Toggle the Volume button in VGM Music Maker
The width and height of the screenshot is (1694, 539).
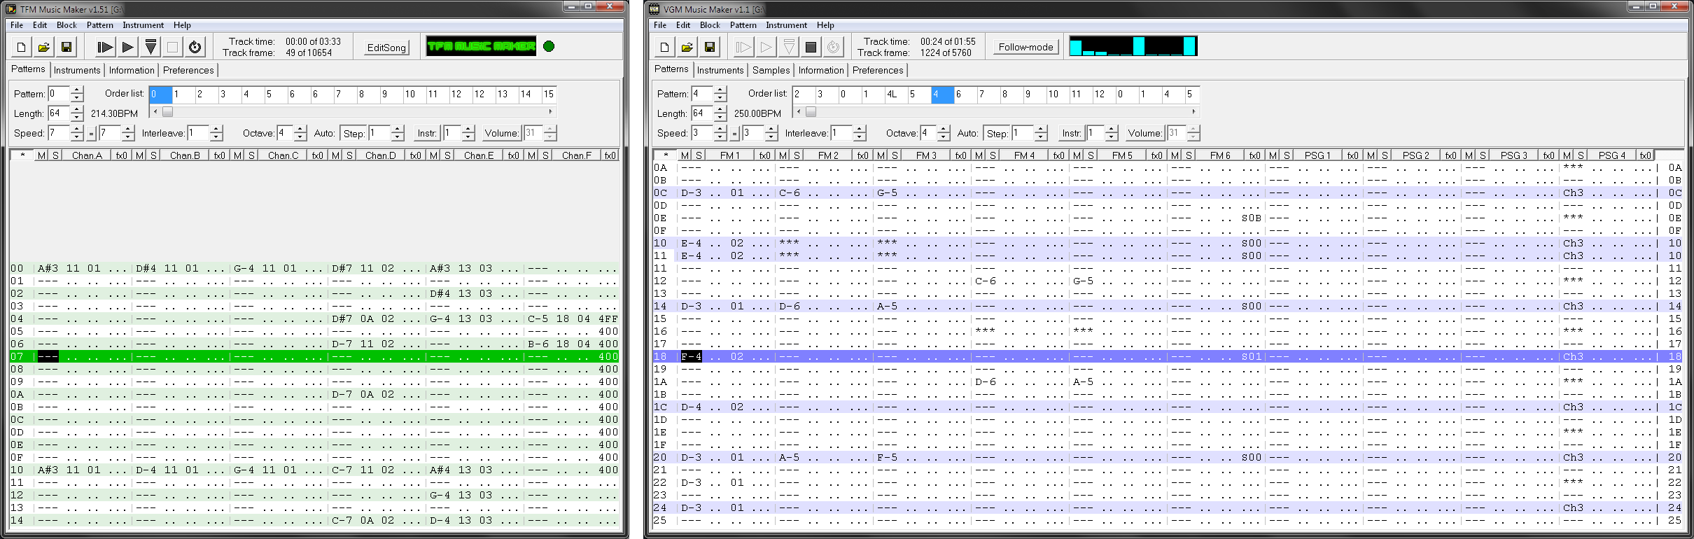coord(1145,133)
